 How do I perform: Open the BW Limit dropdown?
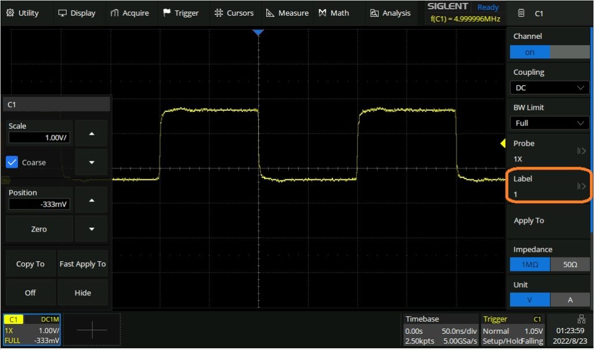(549, 123)
